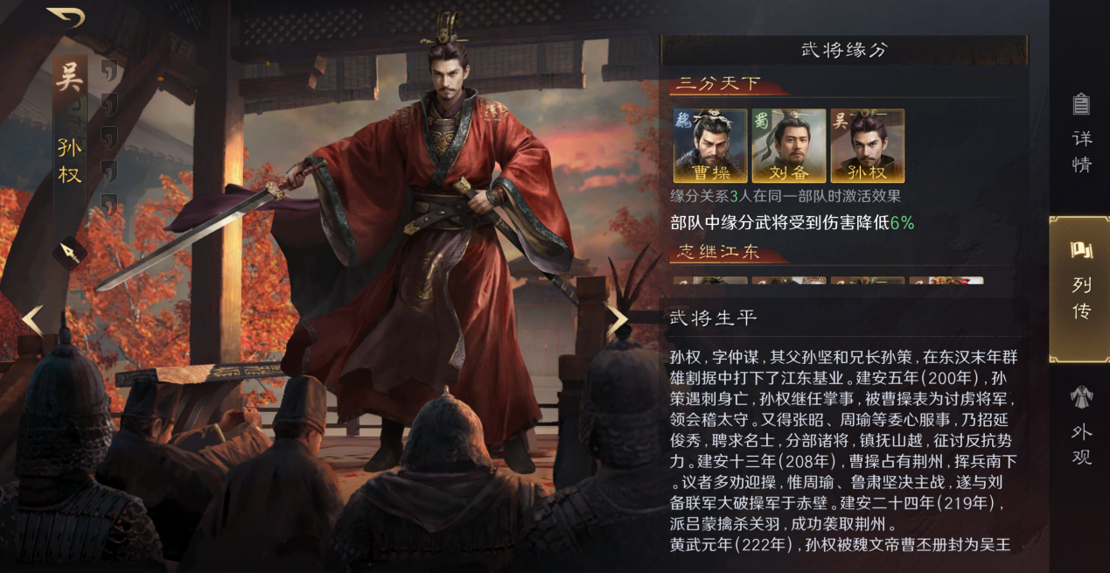The height and width of the screenshot is (573, 1110).
Task: Click the topmost star slot beside 吴
Action: pyautogui.click(x=108, y=70)
